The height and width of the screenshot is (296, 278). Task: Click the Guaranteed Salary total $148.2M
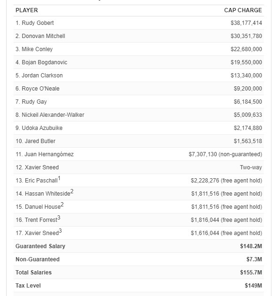[251, 246]
